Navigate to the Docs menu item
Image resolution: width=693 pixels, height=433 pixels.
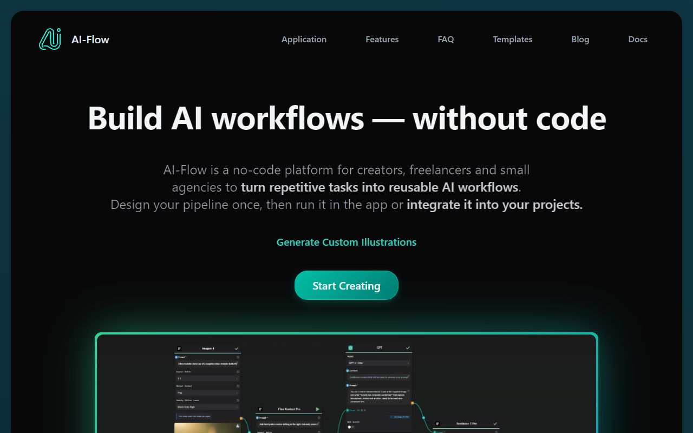click(638, 39)
